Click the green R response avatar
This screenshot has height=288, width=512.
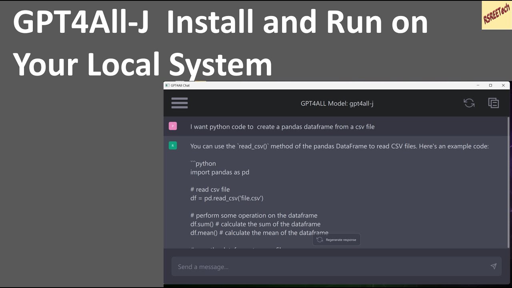tap(173, 146)
